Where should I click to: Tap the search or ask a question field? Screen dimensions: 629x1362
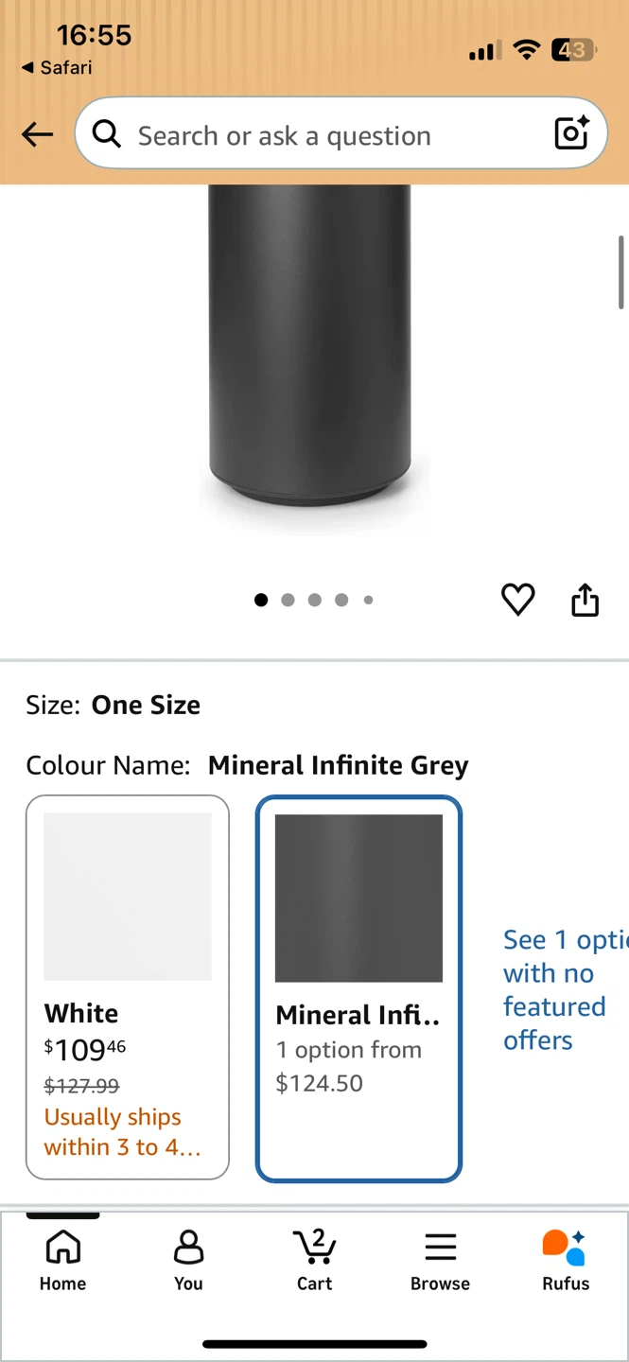coord(341,133)
